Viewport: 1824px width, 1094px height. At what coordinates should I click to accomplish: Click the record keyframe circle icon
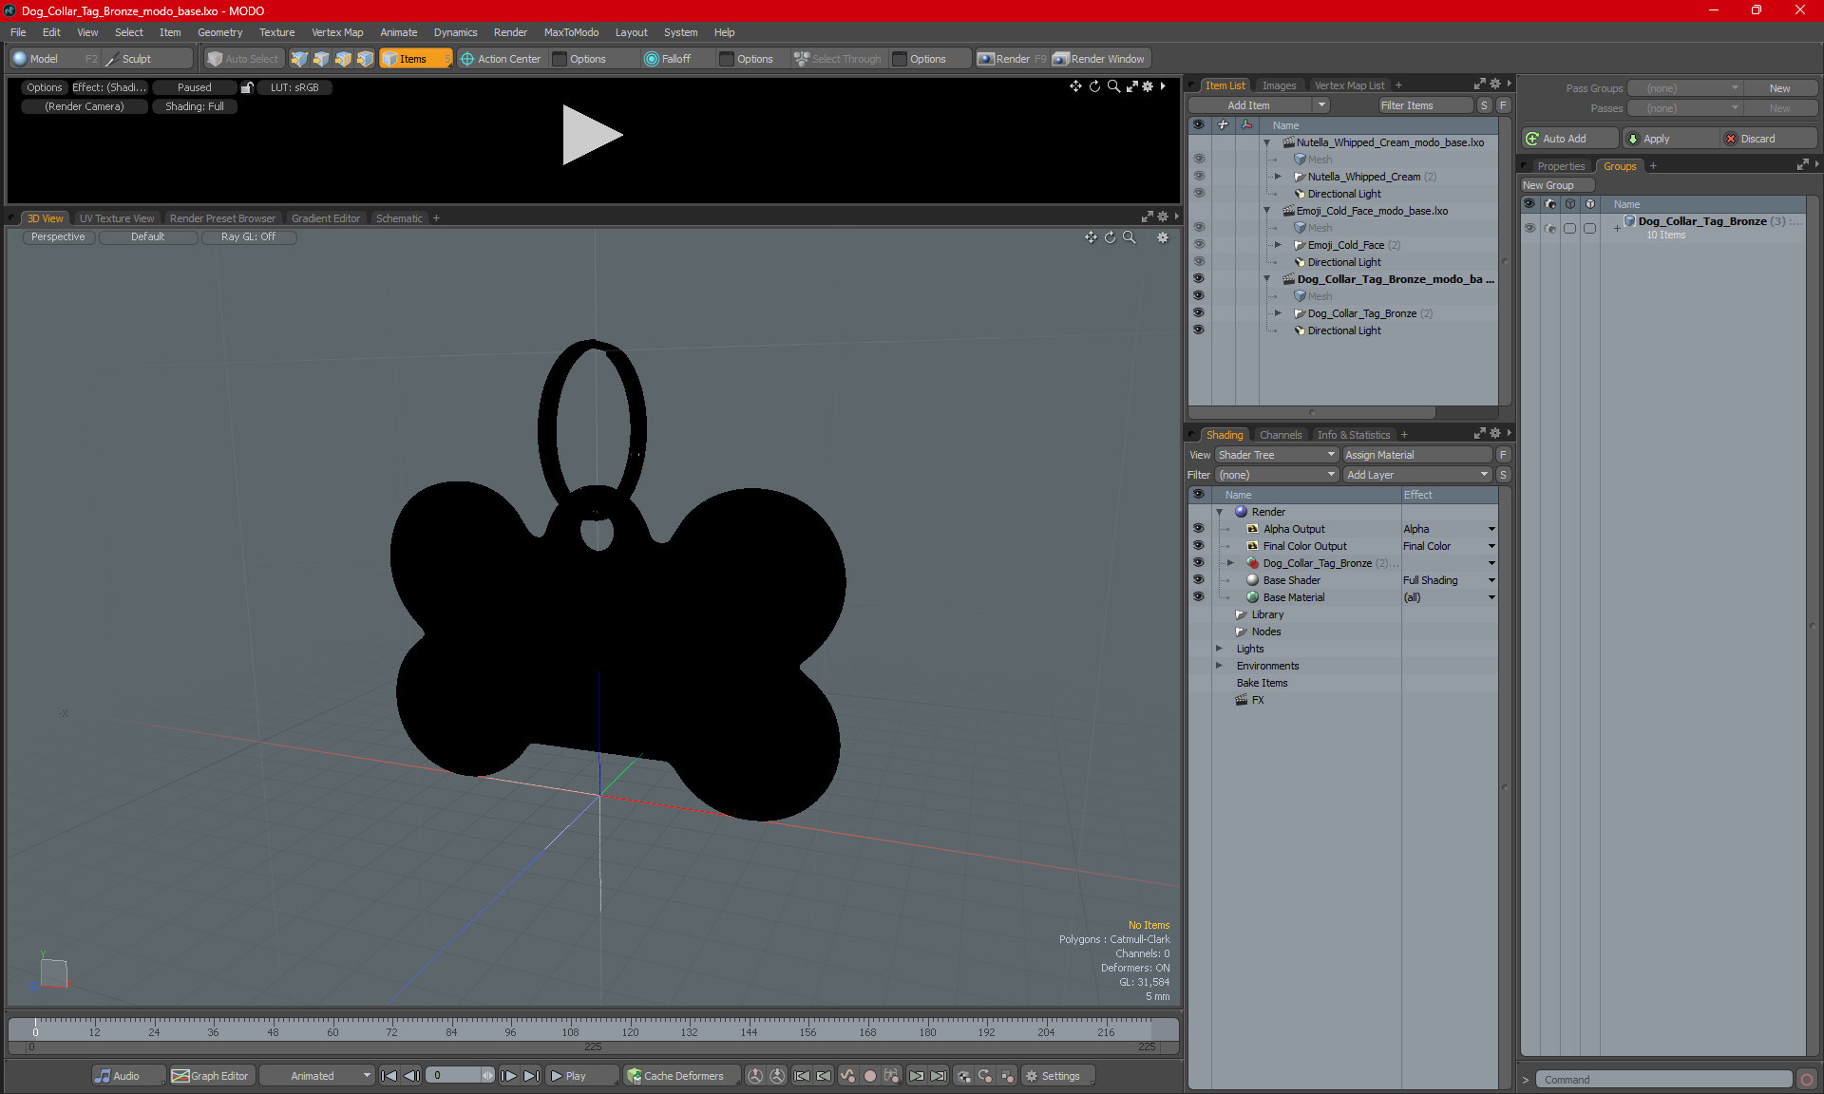point(869,1076)
